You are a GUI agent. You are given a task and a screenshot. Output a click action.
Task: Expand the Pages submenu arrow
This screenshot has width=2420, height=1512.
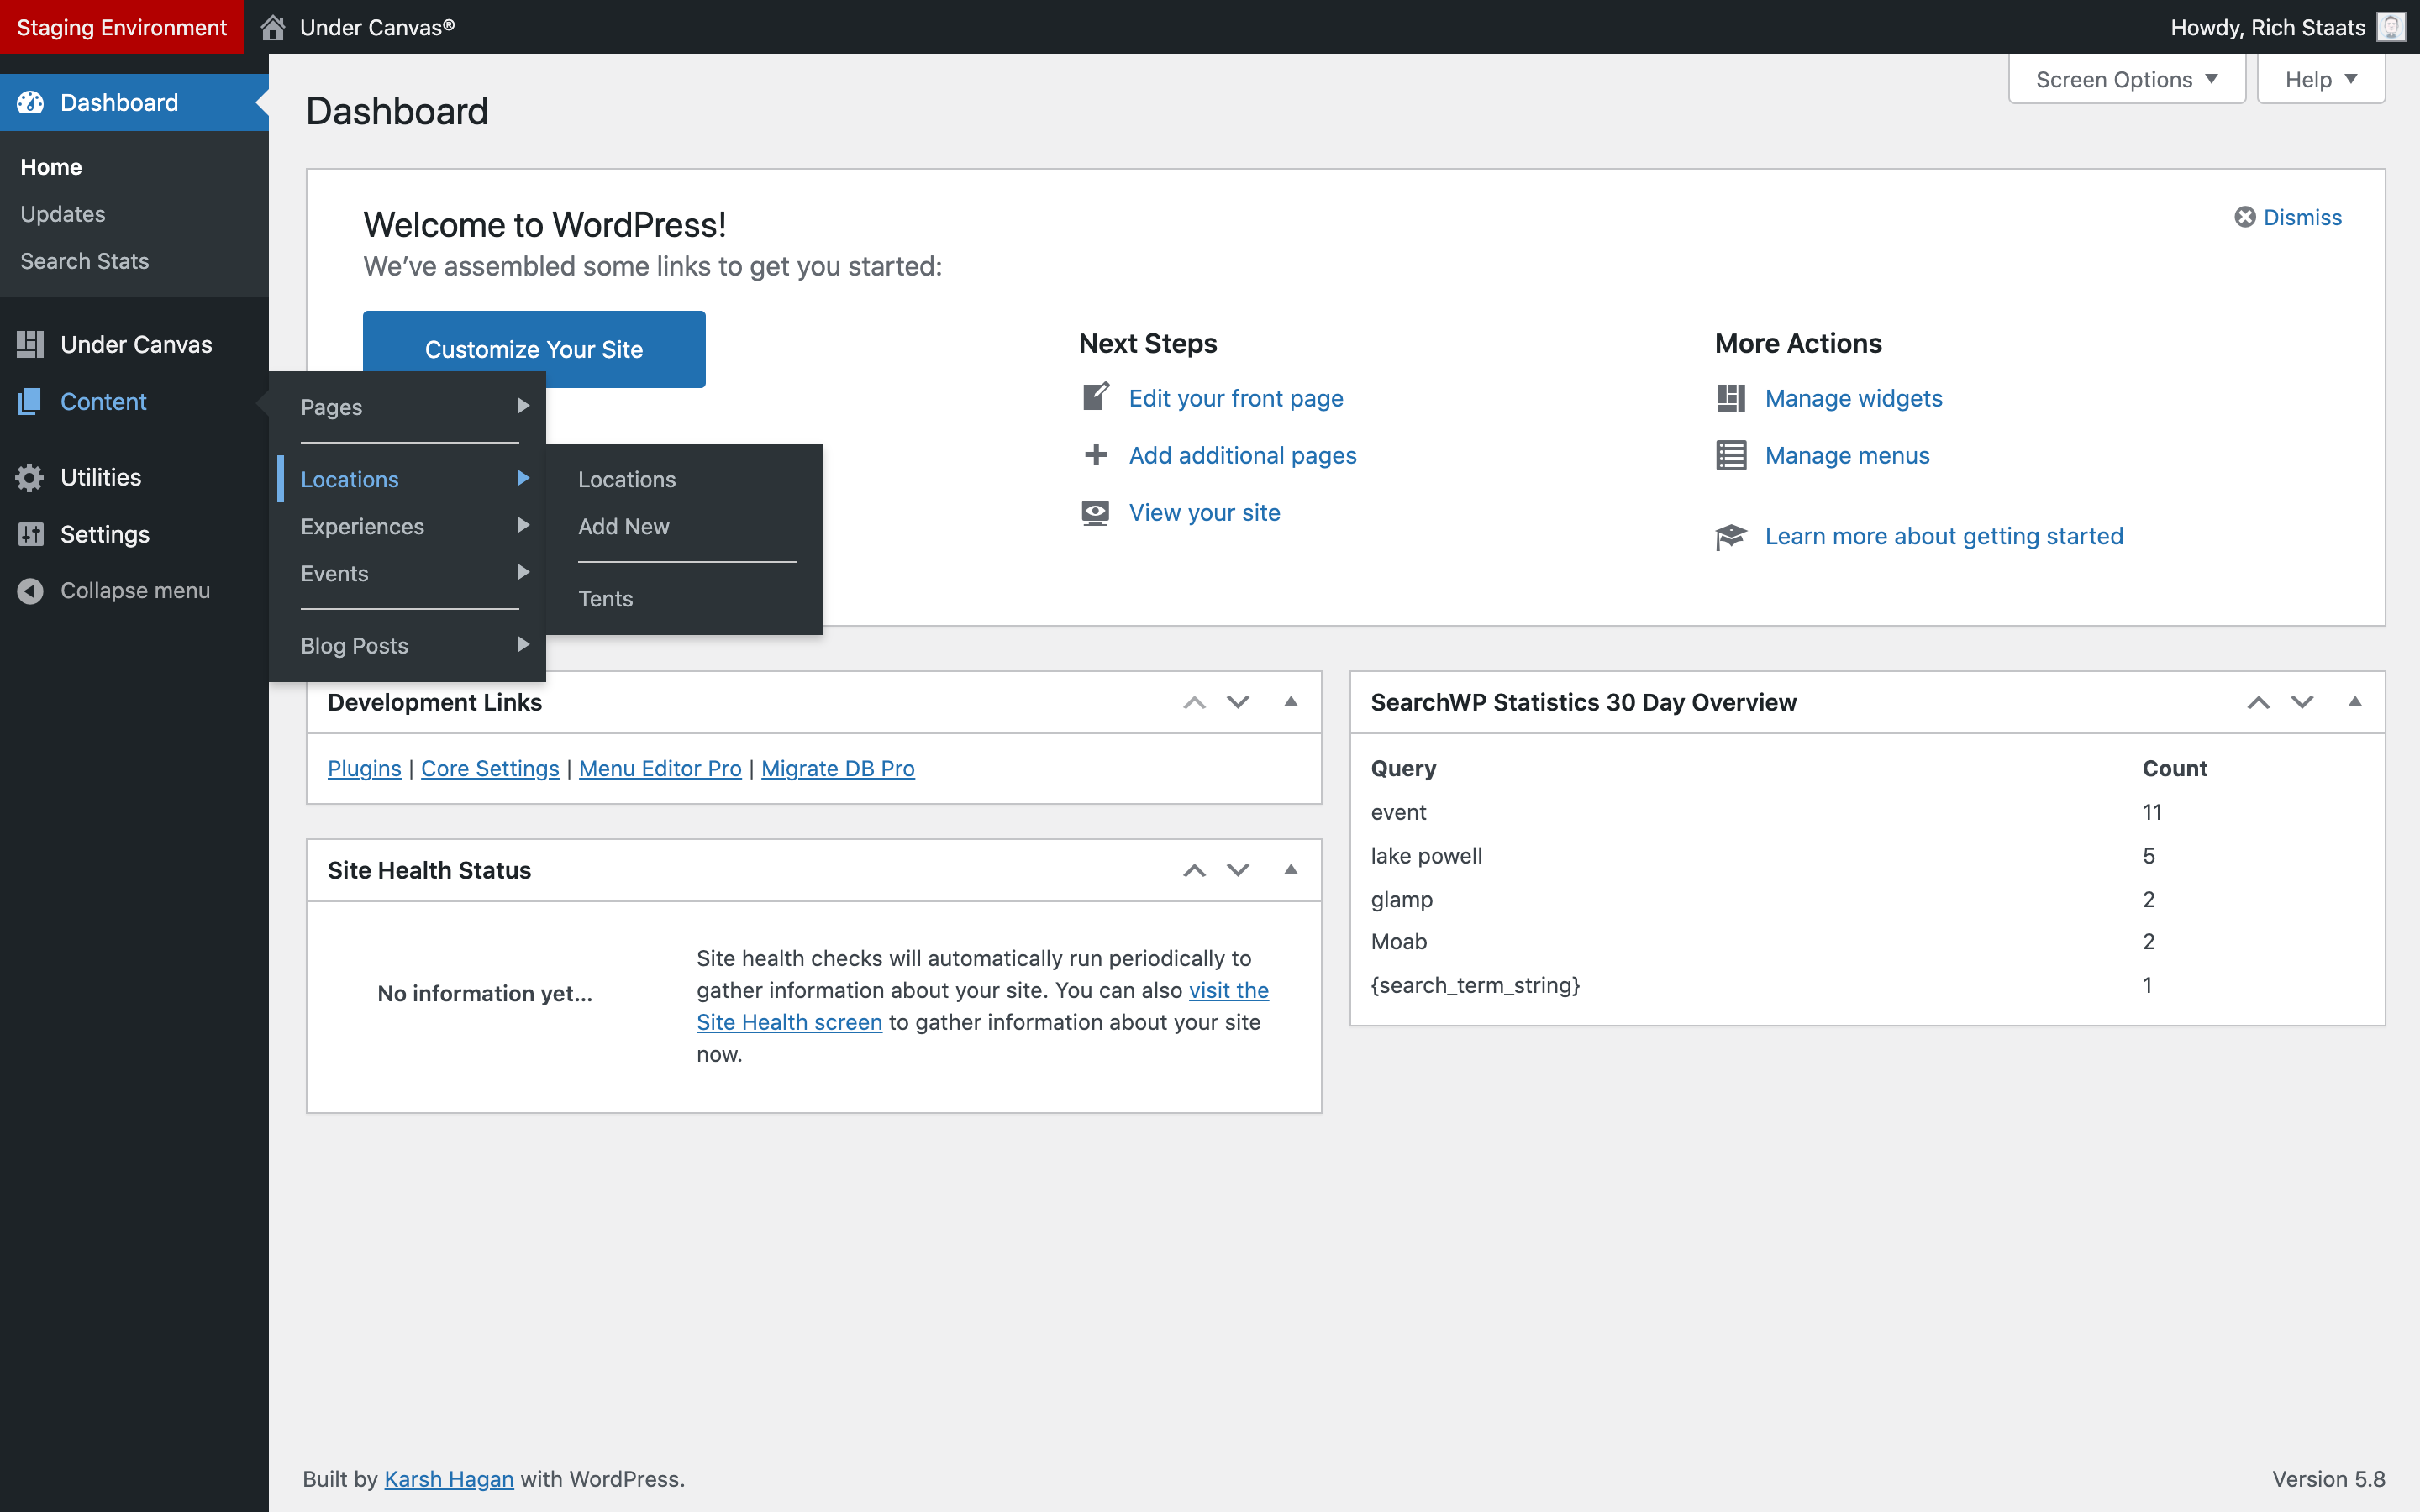[x=521, y=406]
